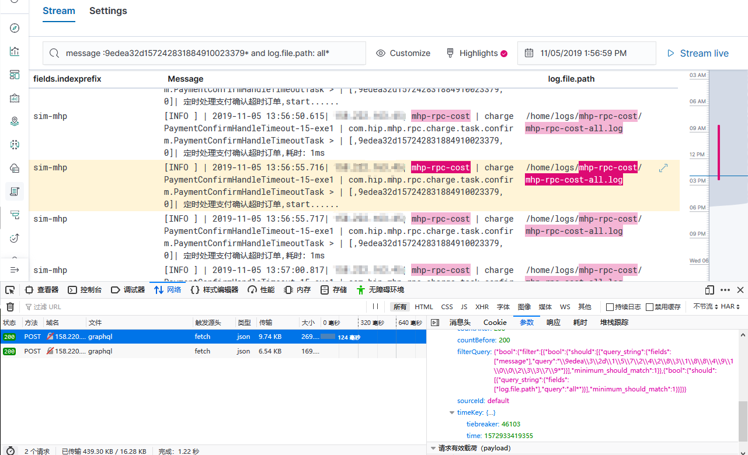Screen dimensions: 748x455
Task: Enable 持续日志 persist logs checkbox
Action: 610,307
